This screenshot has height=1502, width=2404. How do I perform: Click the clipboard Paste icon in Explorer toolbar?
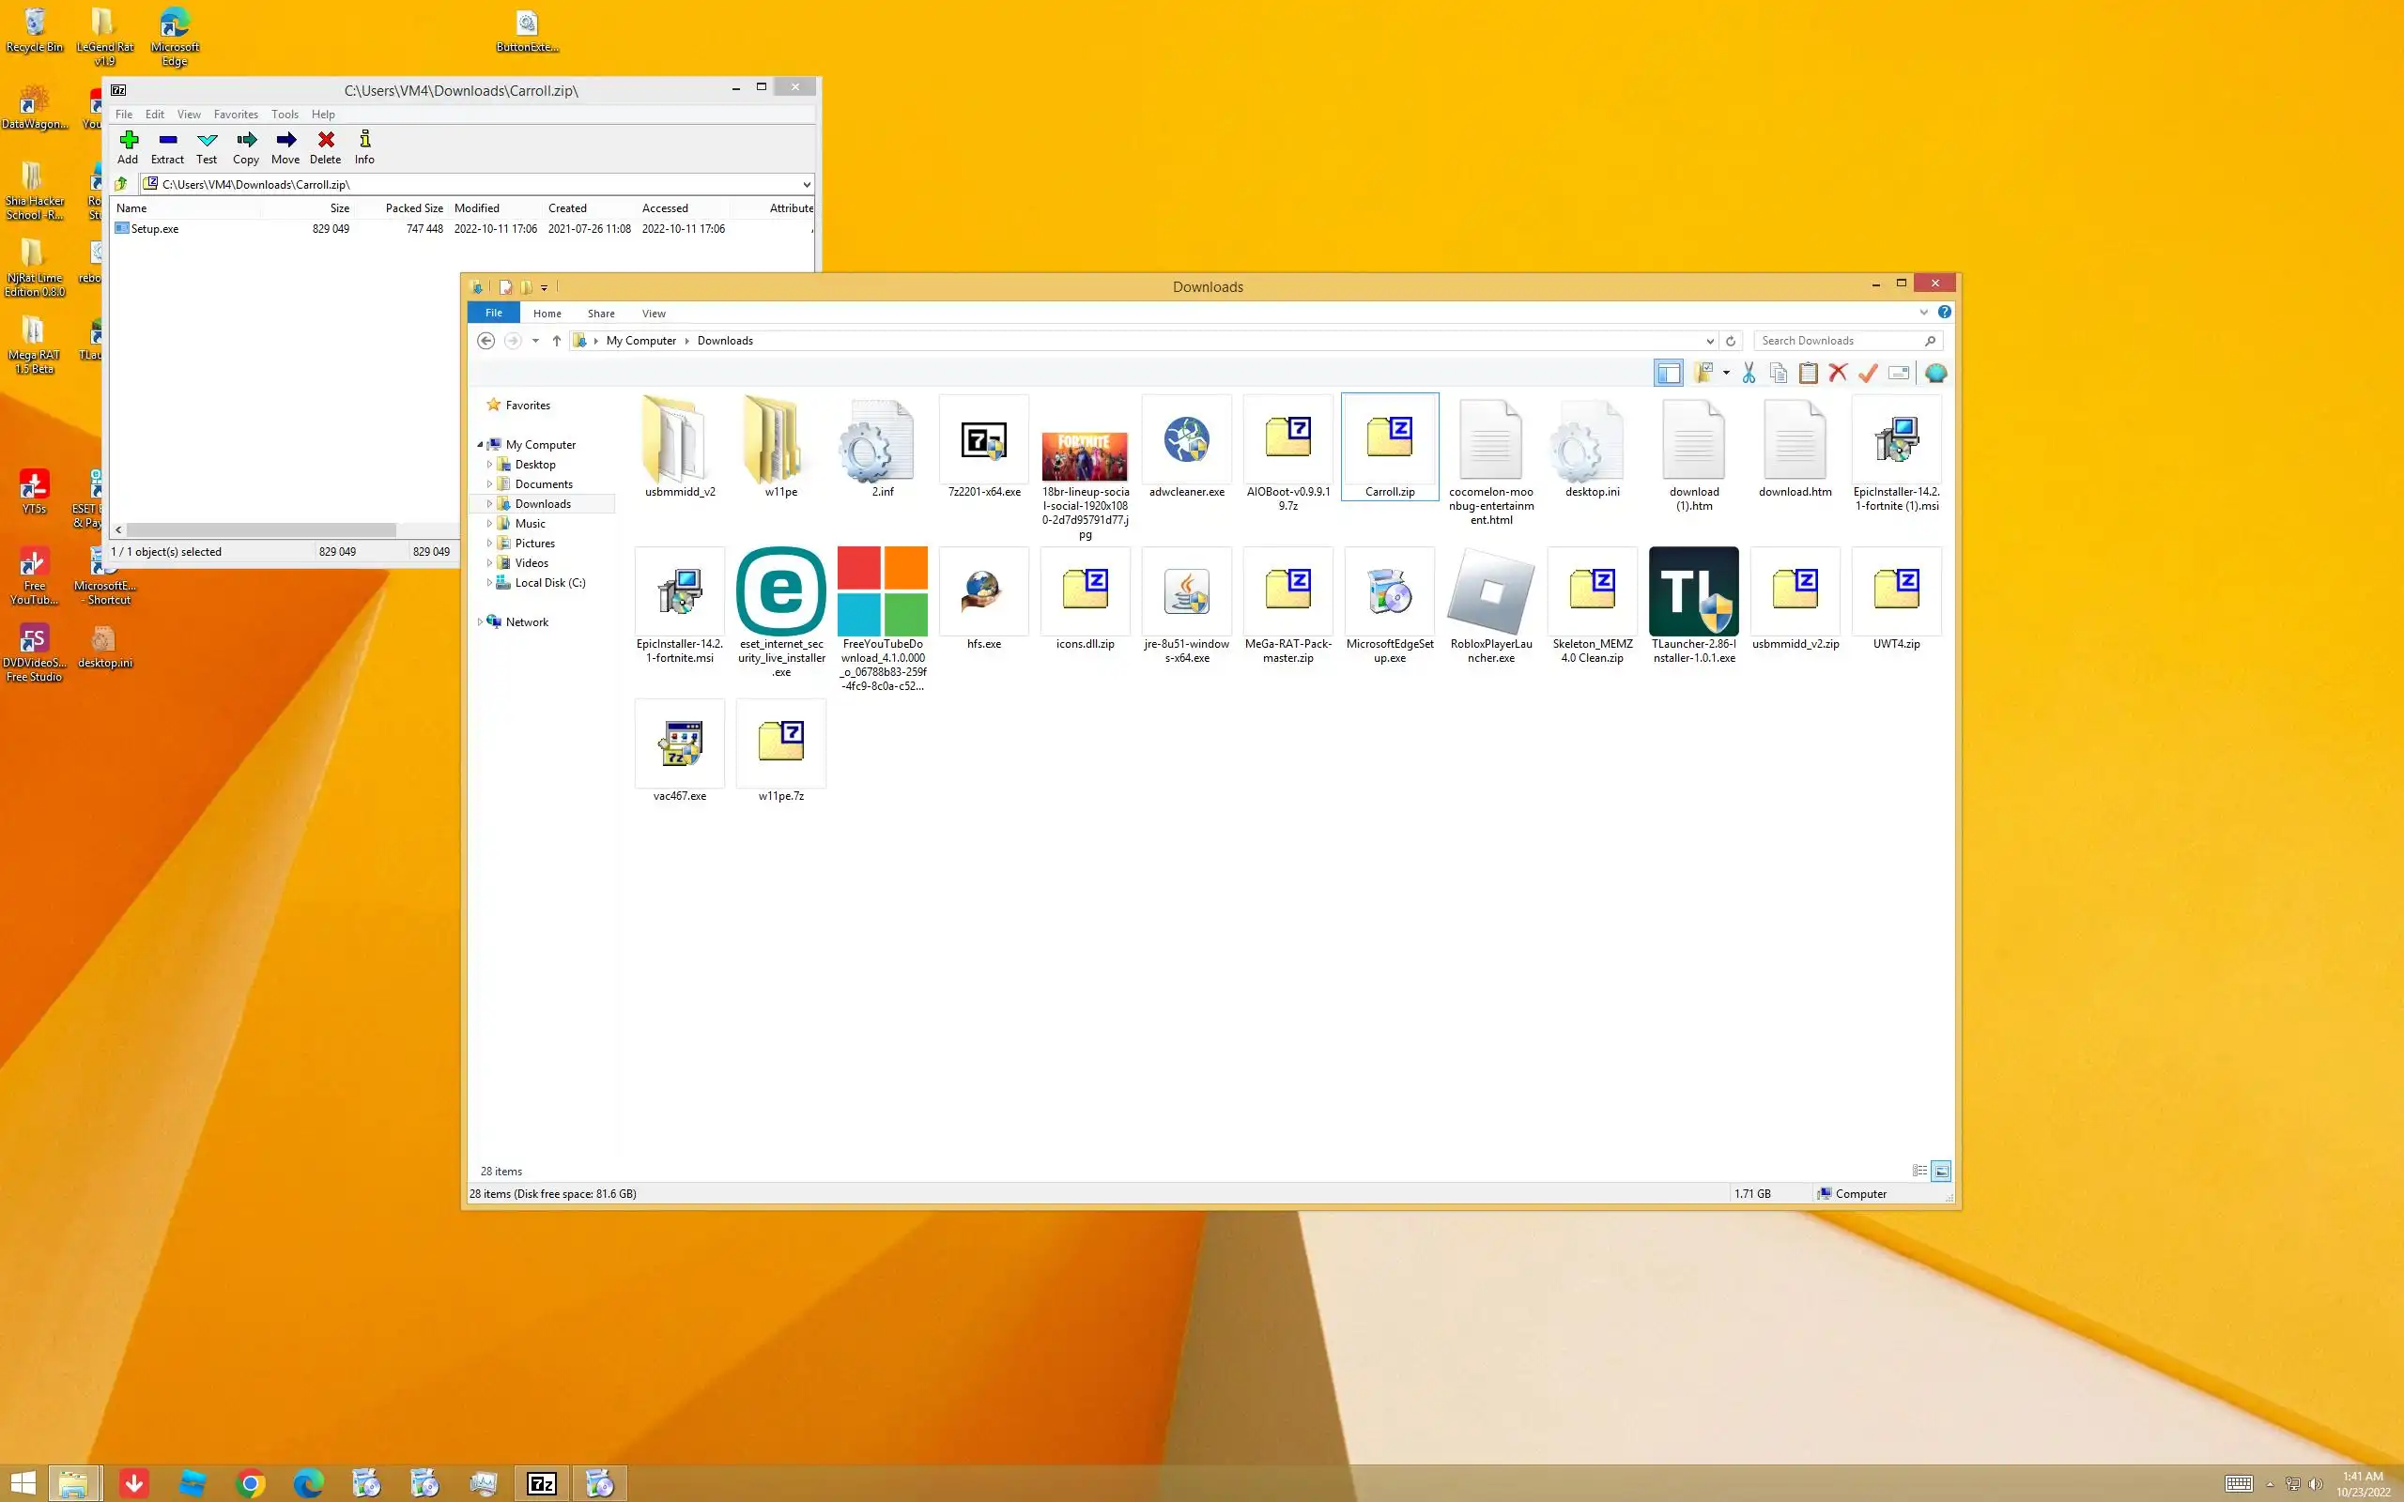pyautogui.click(x=1808, y=374)
